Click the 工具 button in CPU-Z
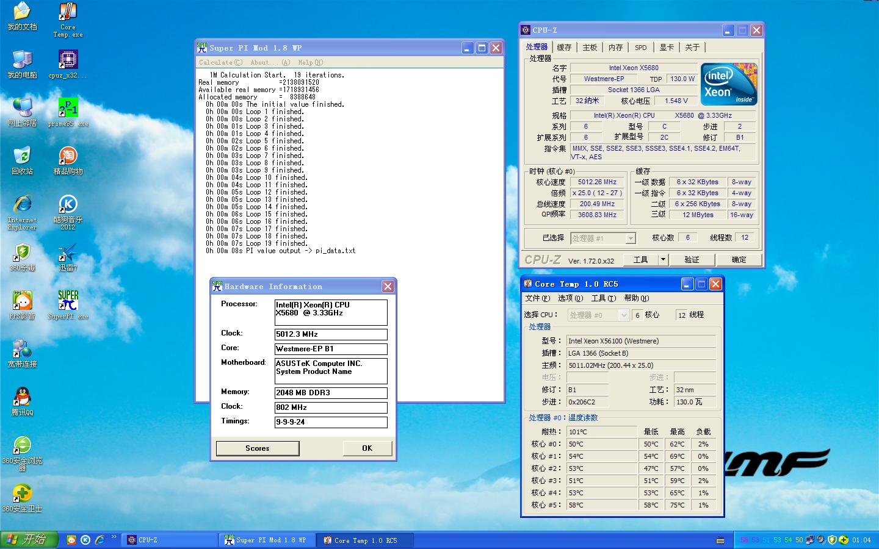This screenshot has height=549, width=879. (640, 259)
